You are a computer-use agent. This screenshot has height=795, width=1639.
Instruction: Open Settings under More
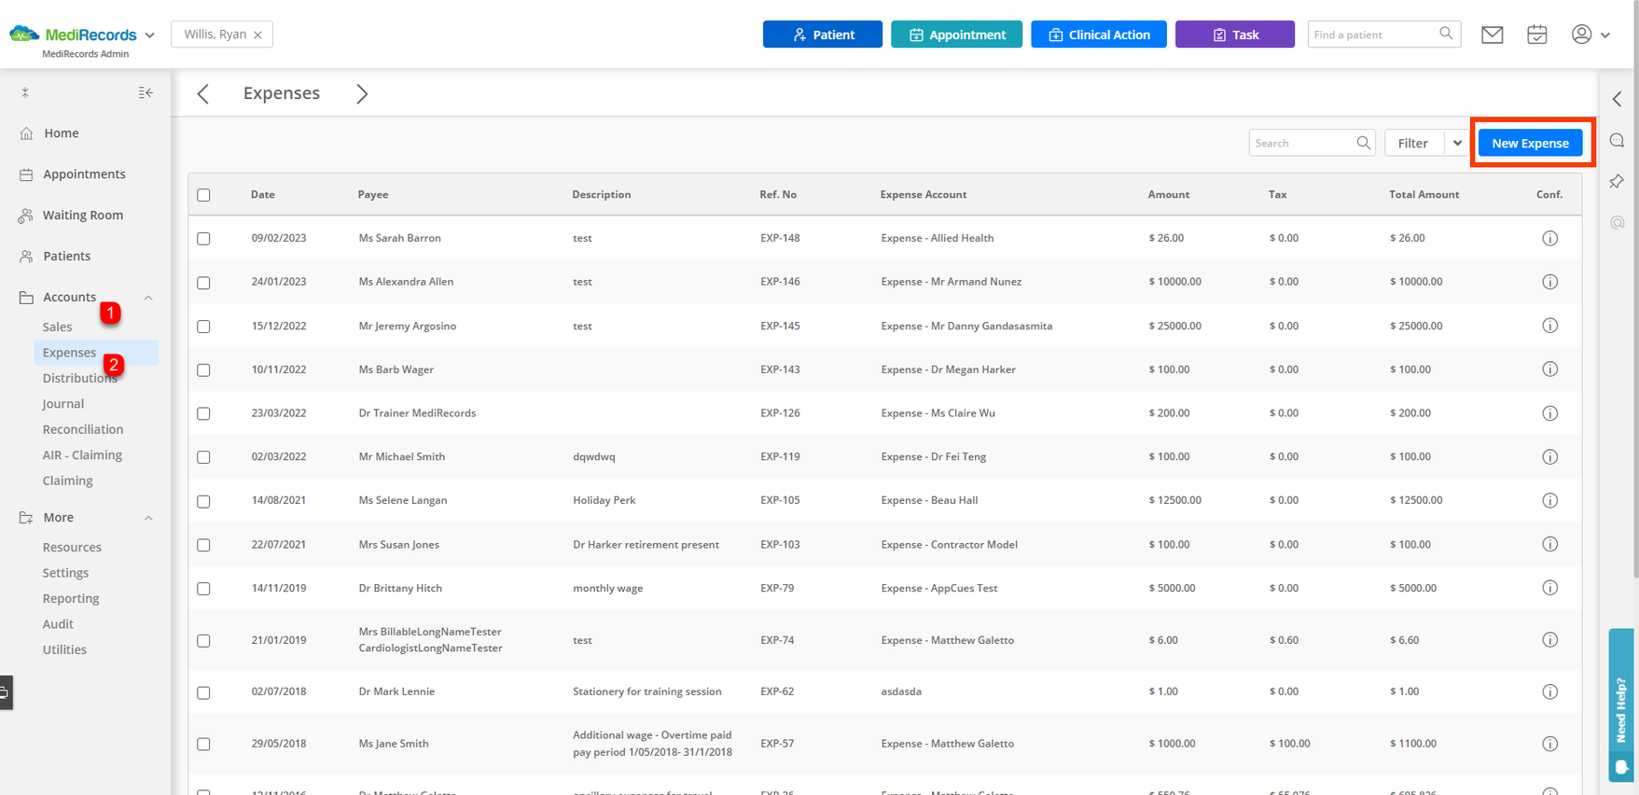(65, 573)
